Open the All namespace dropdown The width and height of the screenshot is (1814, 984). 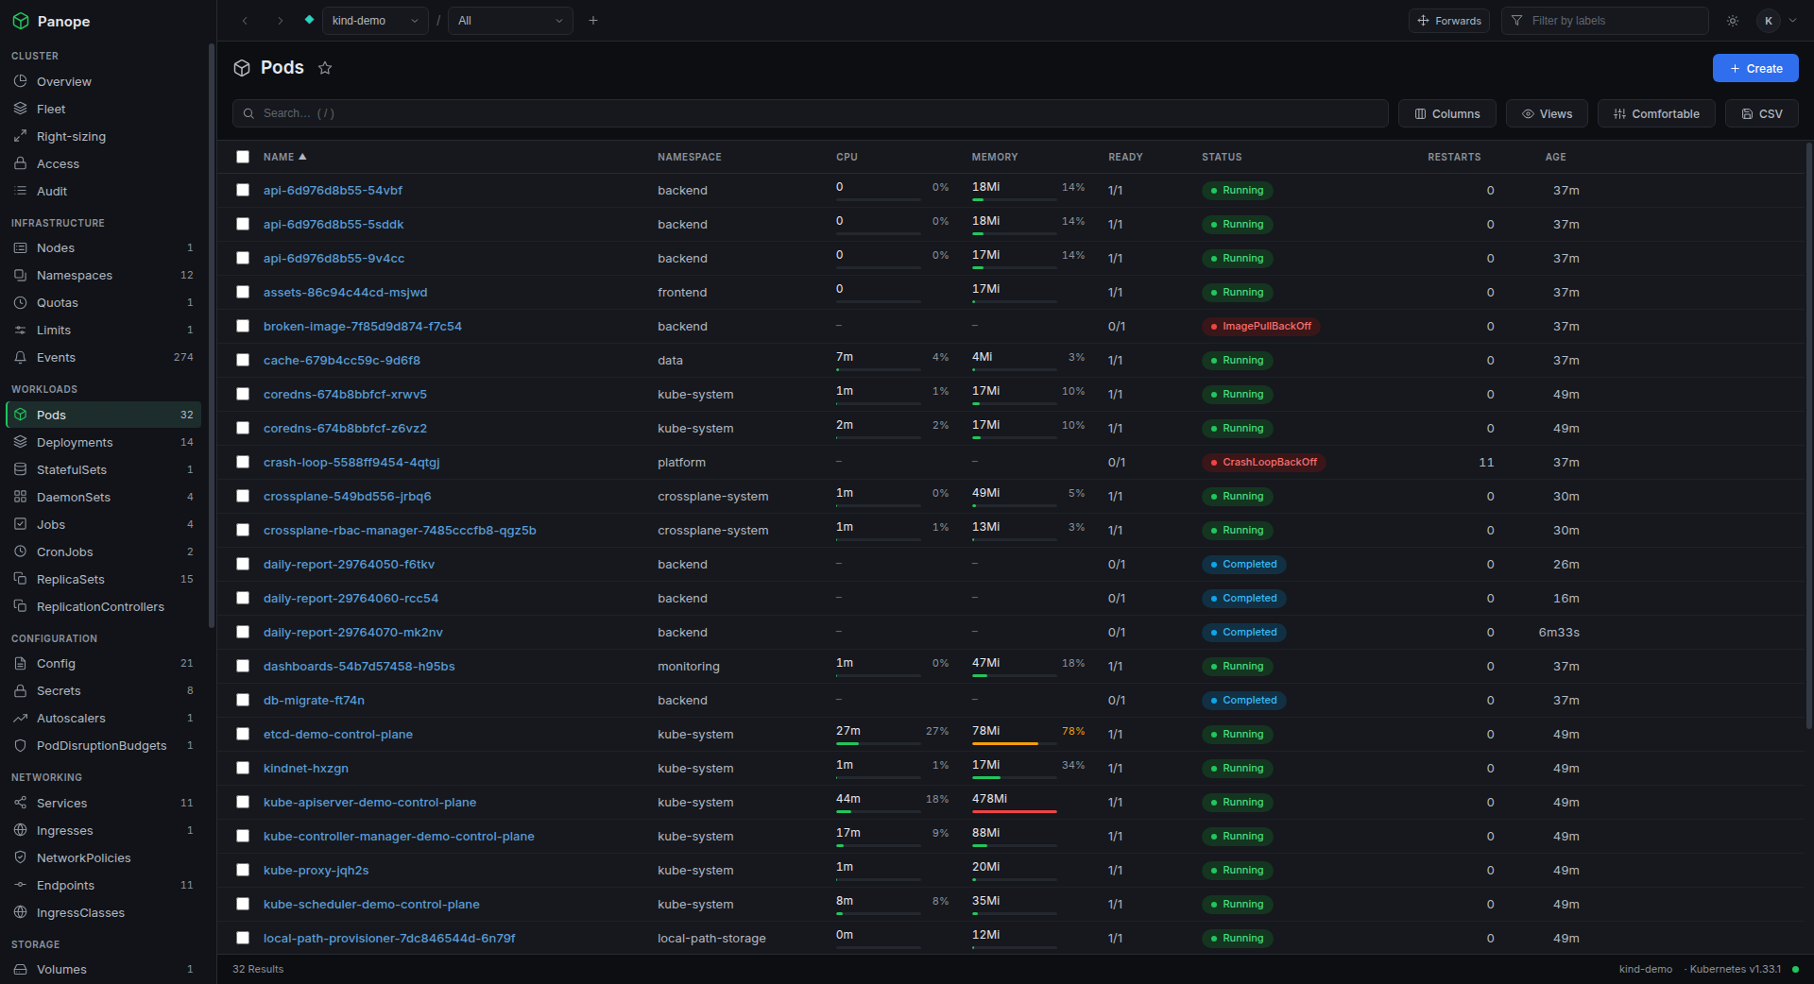click(510, 21)
